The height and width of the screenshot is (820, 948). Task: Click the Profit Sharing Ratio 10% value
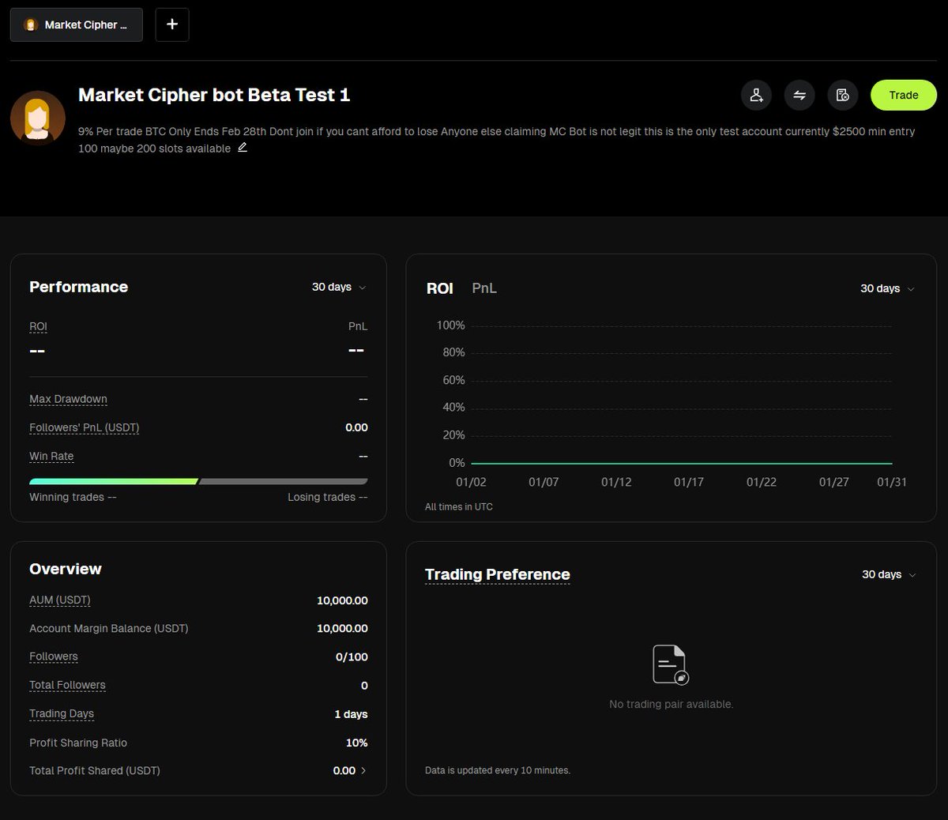(x=356, y=743)
